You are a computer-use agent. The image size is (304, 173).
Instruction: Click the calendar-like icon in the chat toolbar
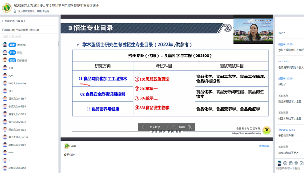290,163
